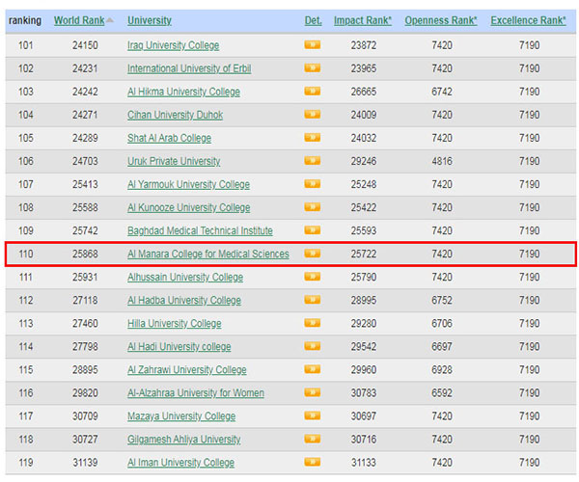The height and width of the screenshot is (482, 579).
Task: Open details icon for Shat Al Arab College
Action: [x=312, y=138]
